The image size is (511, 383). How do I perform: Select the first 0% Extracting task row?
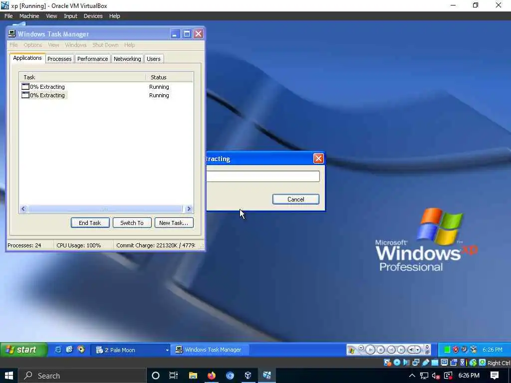point(106,87)
